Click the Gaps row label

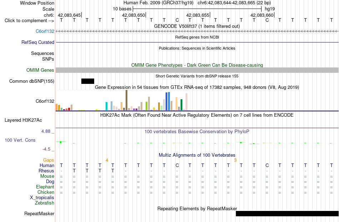(49, 160)
